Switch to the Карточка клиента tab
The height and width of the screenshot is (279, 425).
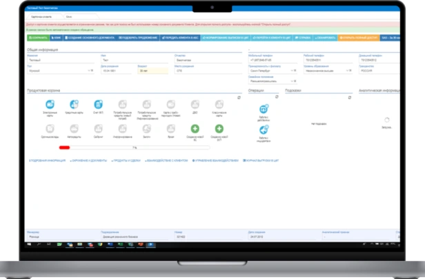(41, 17)
